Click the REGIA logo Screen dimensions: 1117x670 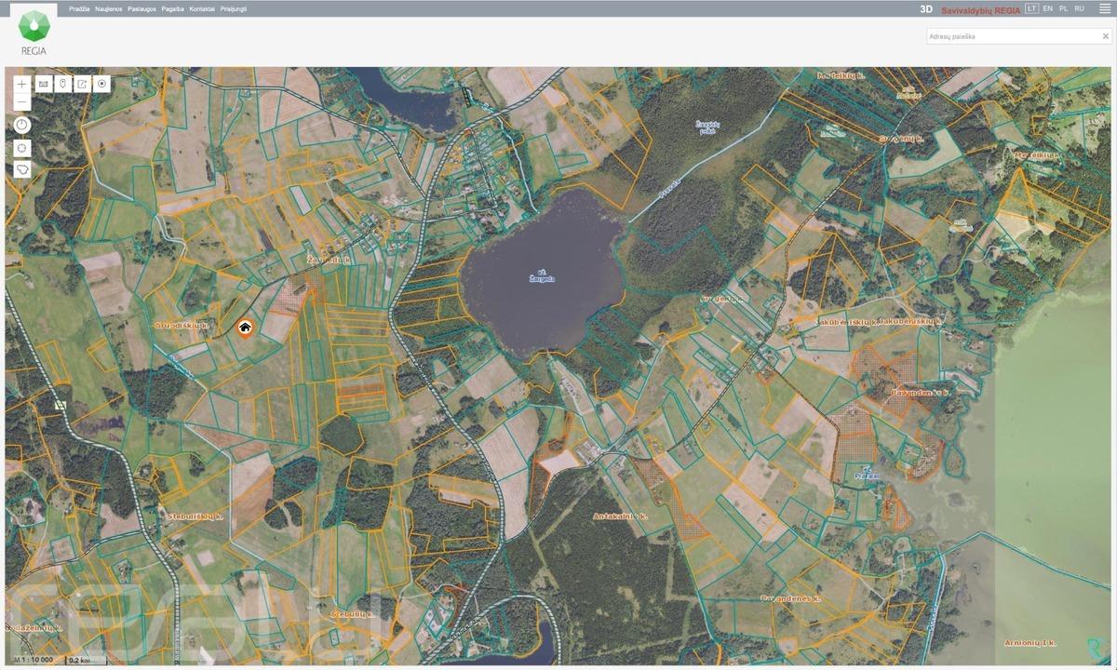coord(34,33)
